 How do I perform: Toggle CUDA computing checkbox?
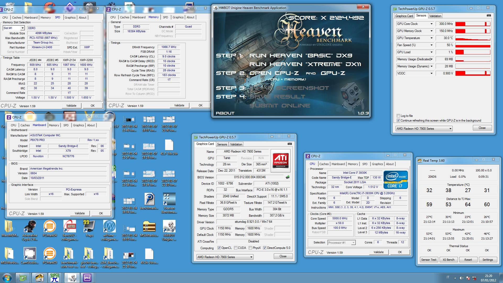tap(236, 248)
